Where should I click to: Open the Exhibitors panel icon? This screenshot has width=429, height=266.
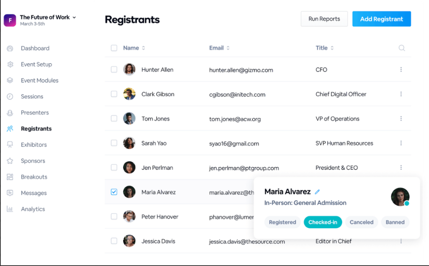10,145
